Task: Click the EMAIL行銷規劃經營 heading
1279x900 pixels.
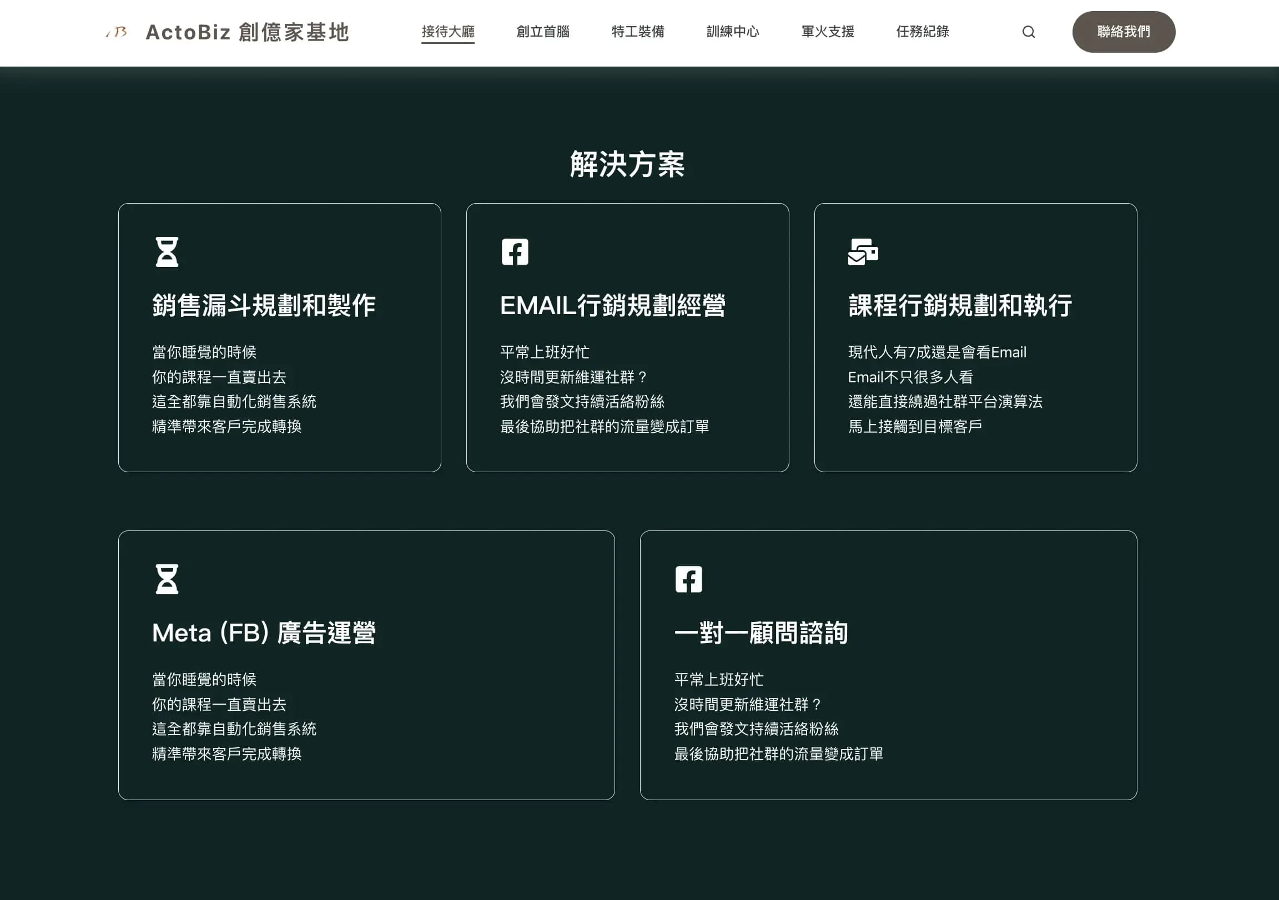Action: (612, 305)
